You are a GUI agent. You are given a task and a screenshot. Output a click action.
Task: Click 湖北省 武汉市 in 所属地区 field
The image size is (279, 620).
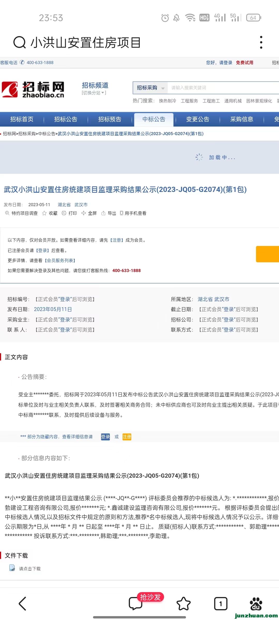(x=213, y=299)
